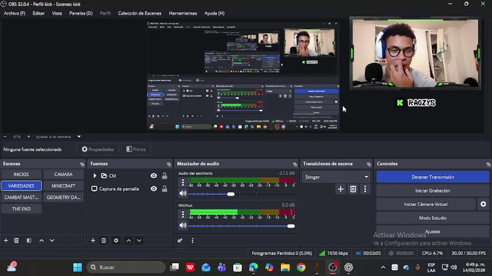Viewport: 492px width, 276px height.
Task: Select the INICIOS scene
Action: coord(21,174)
